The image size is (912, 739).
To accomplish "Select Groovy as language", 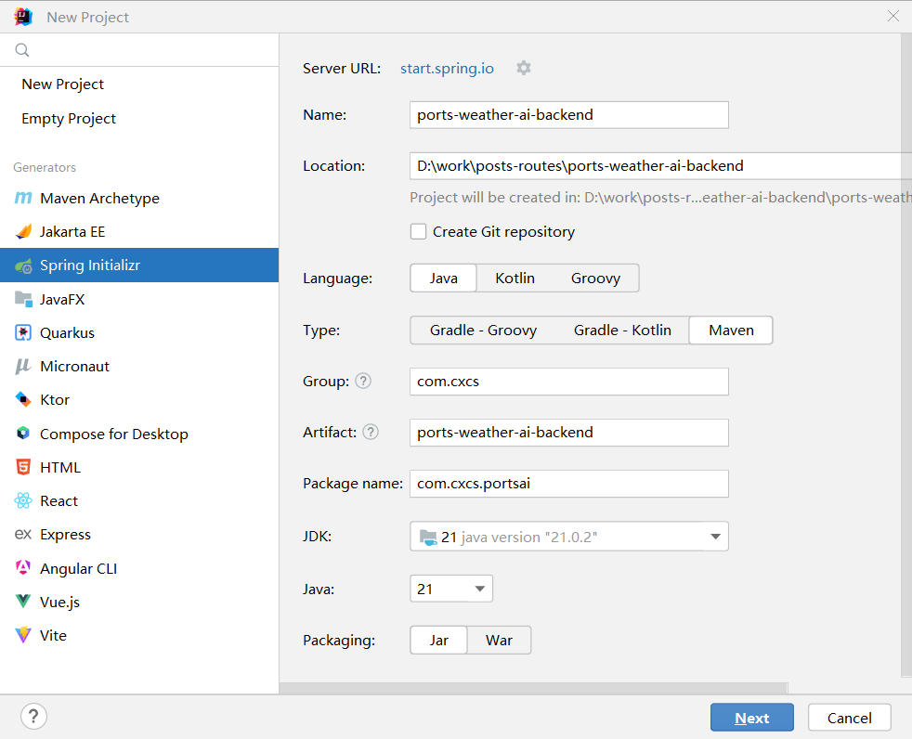I will pos(595,278).
